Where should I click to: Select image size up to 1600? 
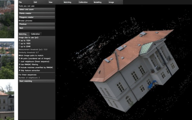[25, 44]
